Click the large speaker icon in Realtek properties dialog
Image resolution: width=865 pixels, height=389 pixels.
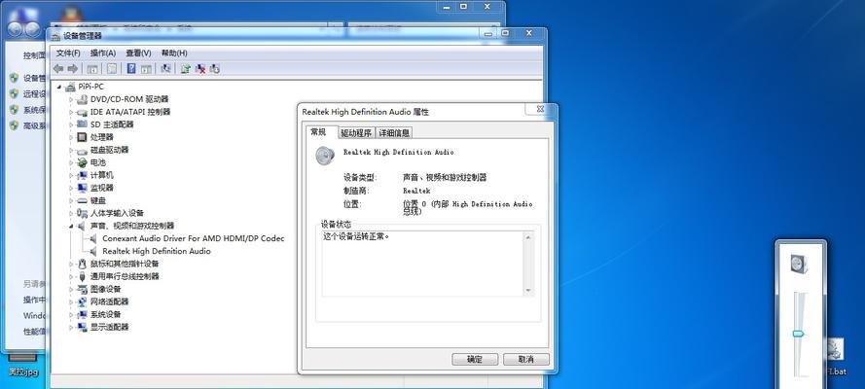(x=325, y=156)
